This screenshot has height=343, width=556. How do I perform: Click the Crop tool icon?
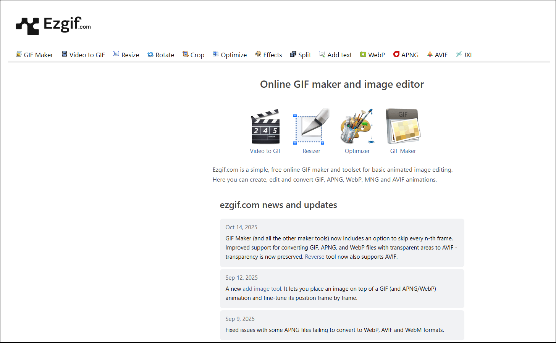coord(186,54)
